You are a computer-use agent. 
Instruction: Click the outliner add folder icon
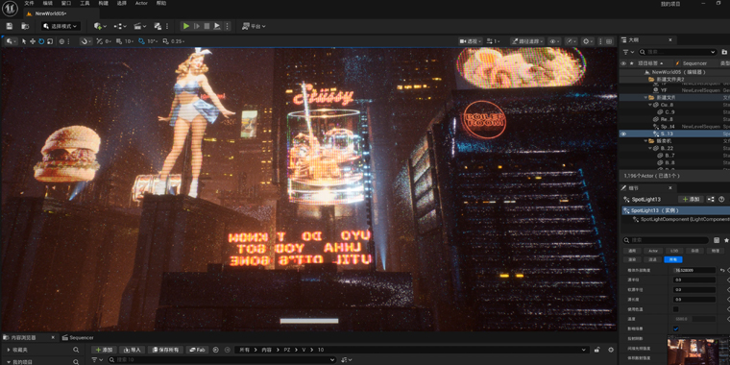(x=724, y=52)
